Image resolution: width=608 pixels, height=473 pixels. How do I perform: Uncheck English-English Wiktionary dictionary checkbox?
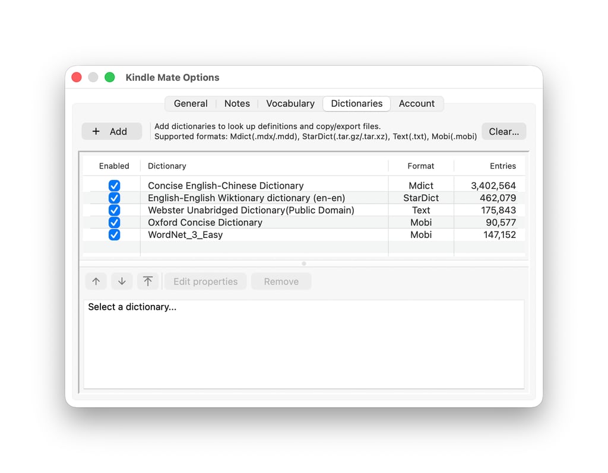[114, 198]
